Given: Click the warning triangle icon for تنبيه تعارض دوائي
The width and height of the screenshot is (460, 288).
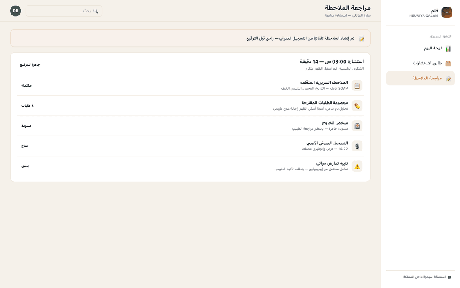Looking at the screenshot, I should point(357,166).
